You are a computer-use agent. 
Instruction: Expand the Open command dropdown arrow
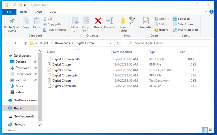[x=168, y=19]
